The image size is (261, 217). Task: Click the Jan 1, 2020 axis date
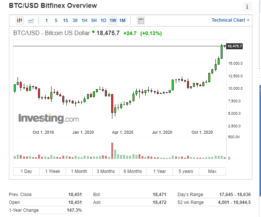83,132
